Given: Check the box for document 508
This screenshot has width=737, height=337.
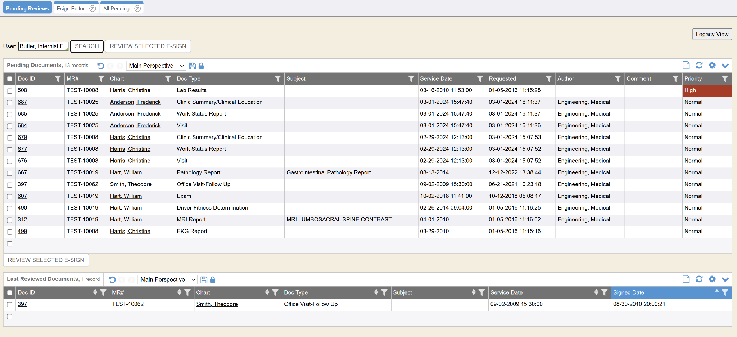Looking at the screenshot, I should (10, 91).
